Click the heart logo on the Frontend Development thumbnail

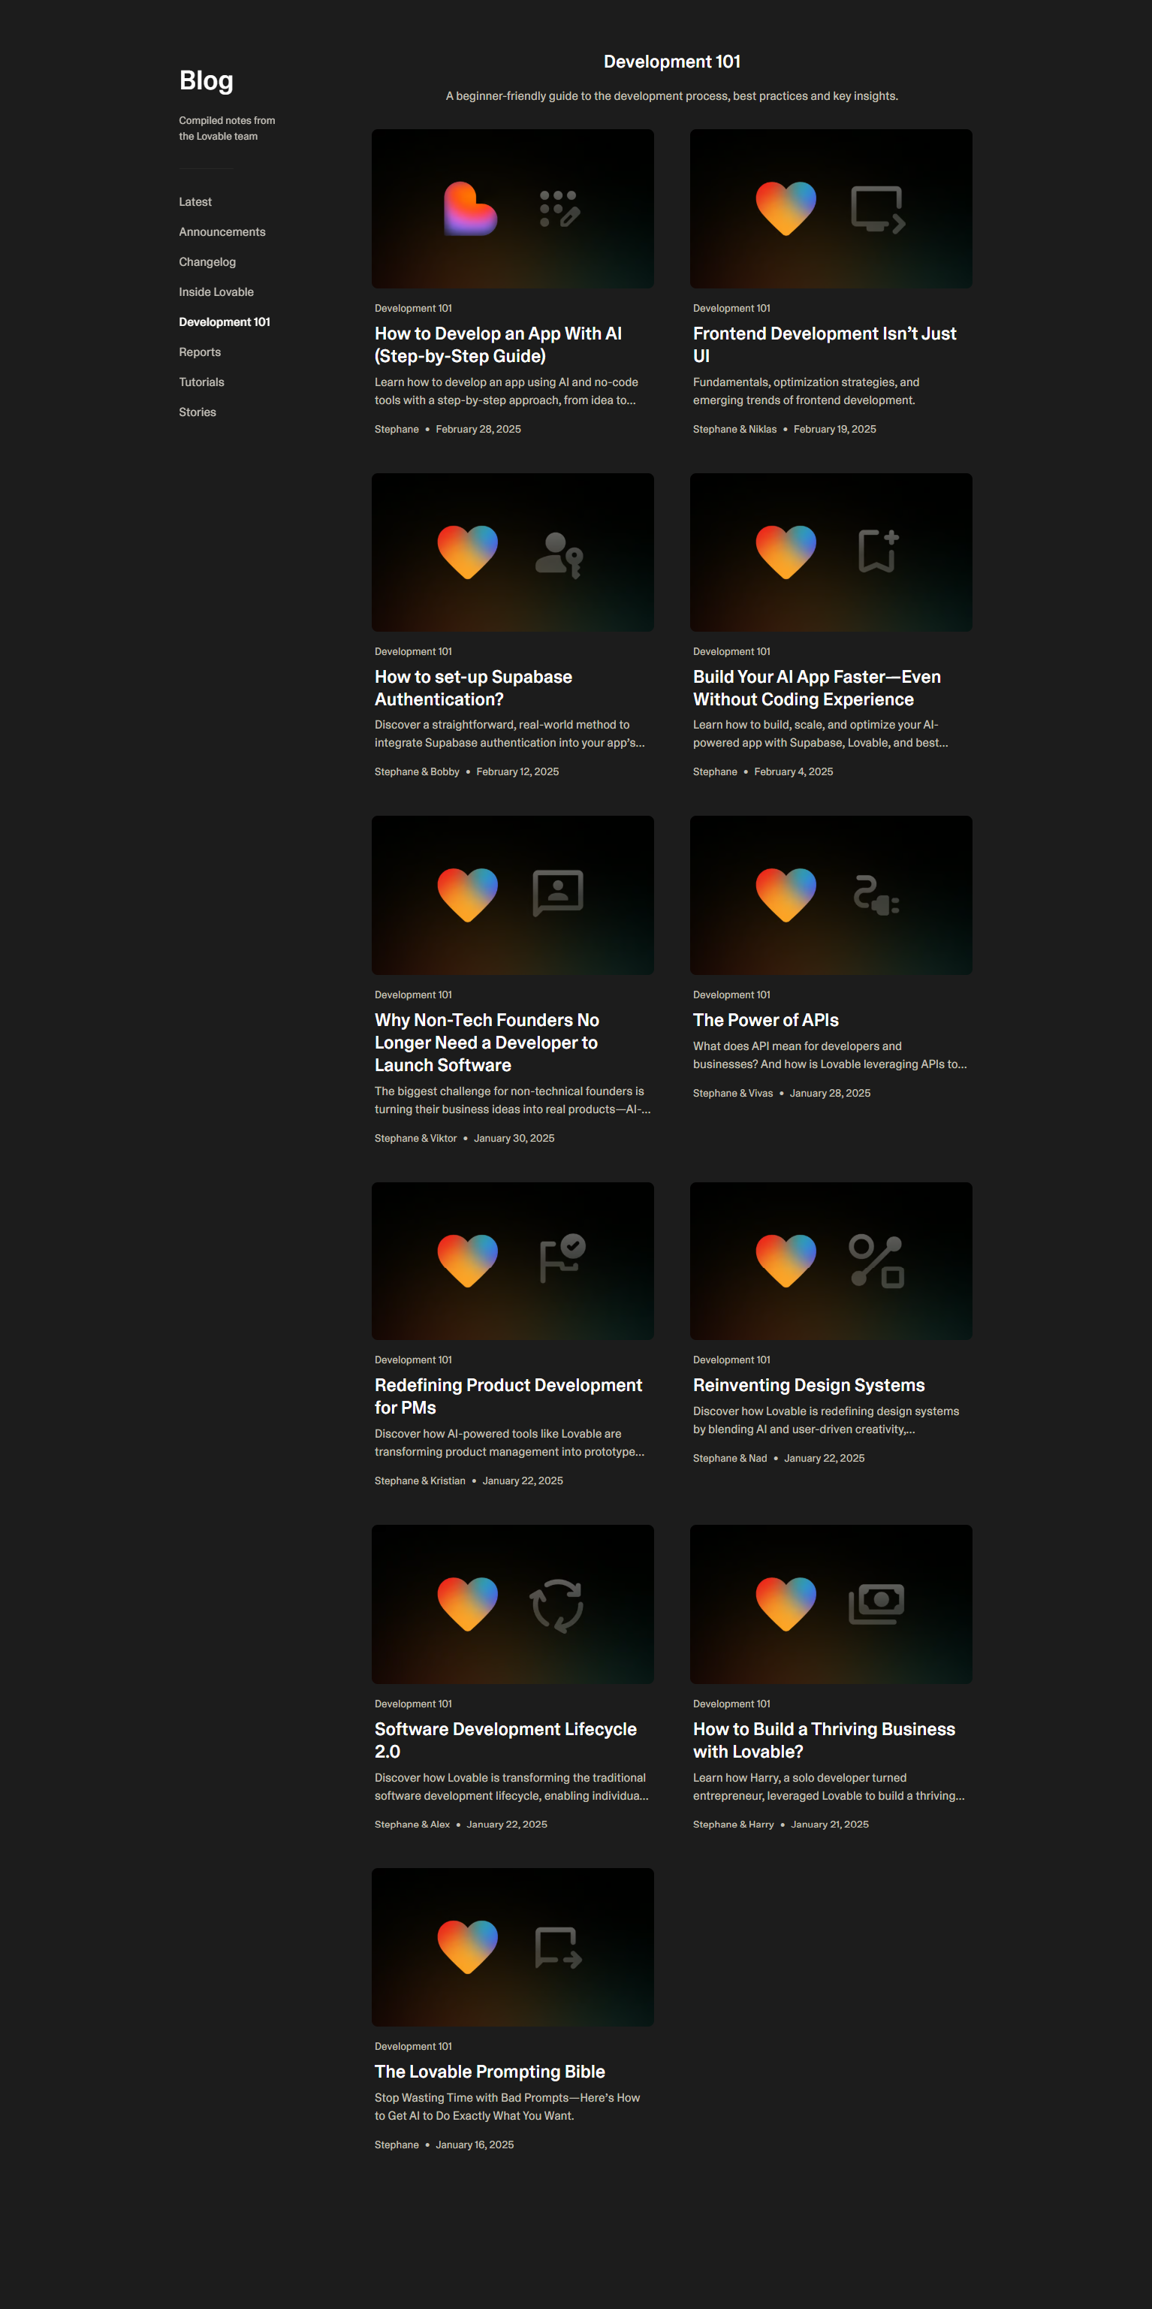coord(786,209)
